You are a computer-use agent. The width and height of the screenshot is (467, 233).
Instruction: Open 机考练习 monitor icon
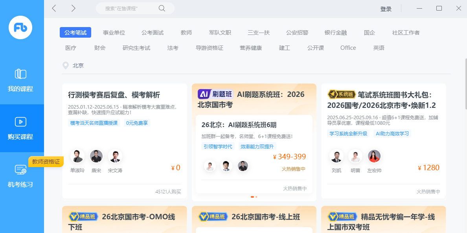(20, 170)
